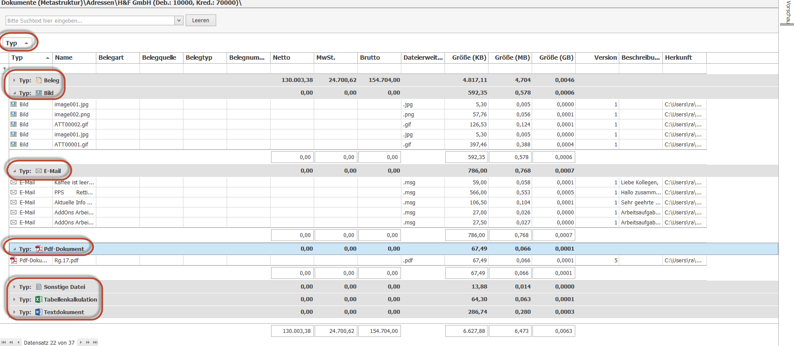Select the Rg.17.pdf file name cell

[x=74, y=260]
